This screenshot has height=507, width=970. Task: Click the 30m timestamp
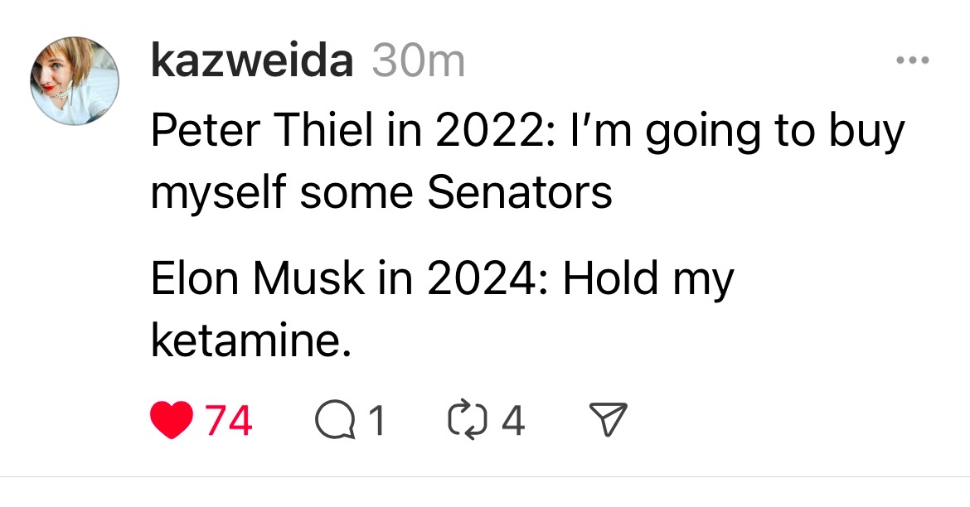pos(419,62)
